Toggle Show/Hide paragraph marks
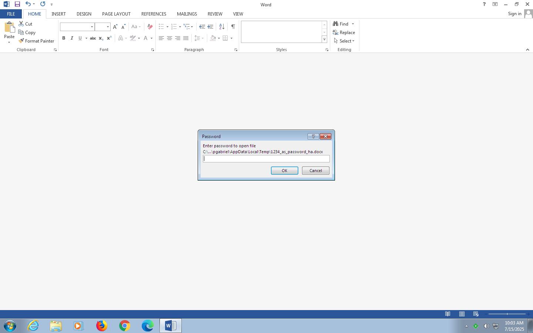The image size is (533, 333). click(x=233, y=27)
